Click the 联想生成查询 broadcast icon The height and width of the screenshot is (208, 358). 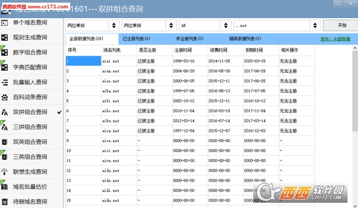(5, 172)
